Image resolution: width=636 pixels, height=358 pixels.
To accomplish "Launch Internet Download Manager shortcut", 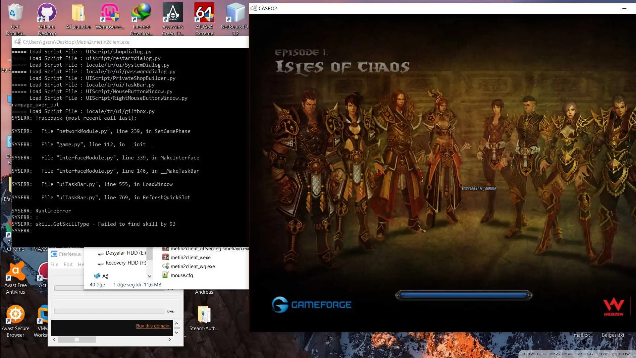I will click(x=141, y=19).
